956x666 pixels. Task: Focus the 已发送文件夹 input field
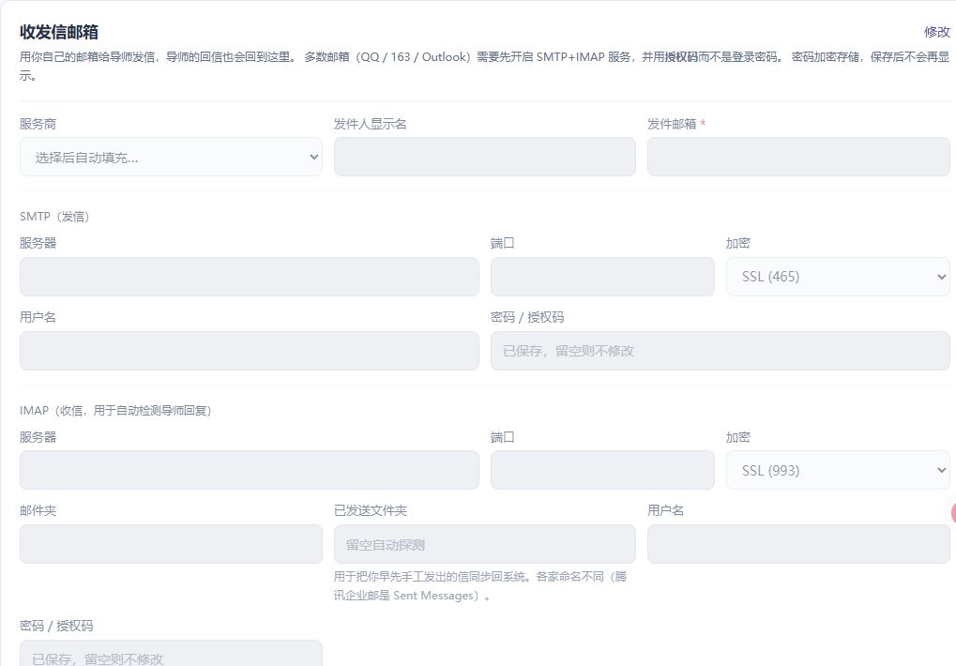(x=485, y=544)
